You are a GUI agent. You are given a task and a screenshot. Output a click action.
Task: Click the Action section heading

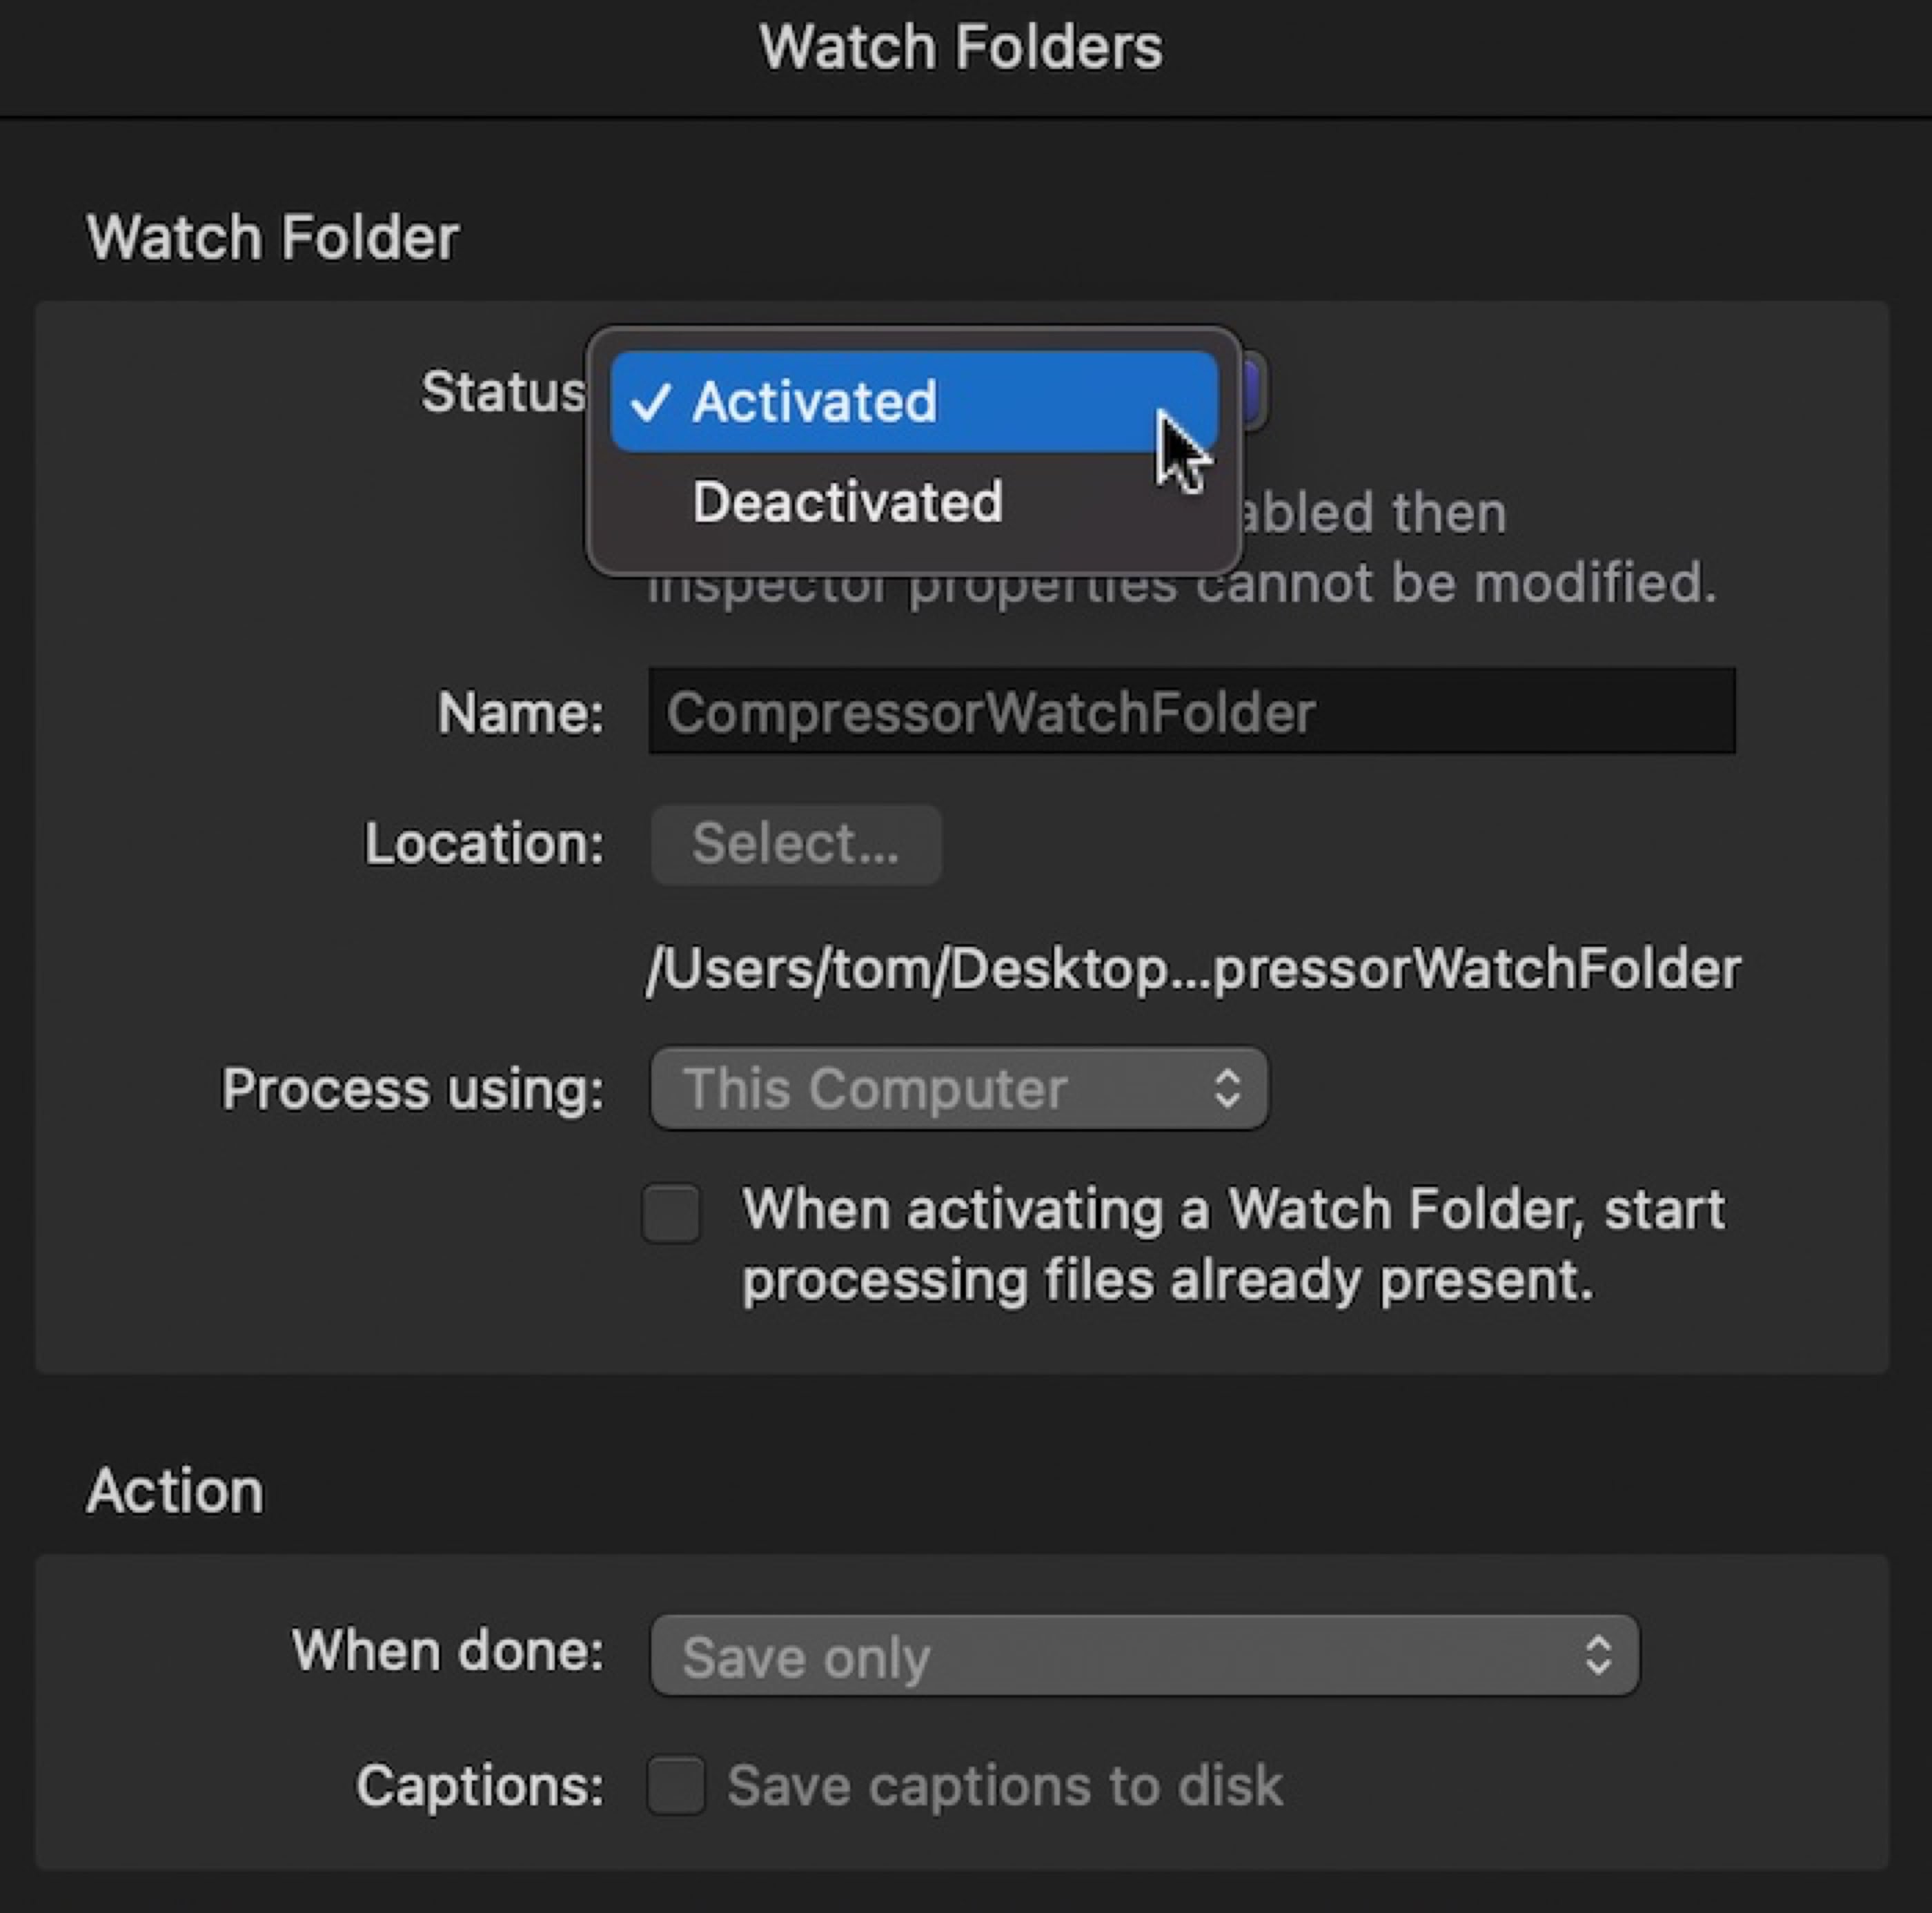pyautogui.click(x=176, y=1491)
